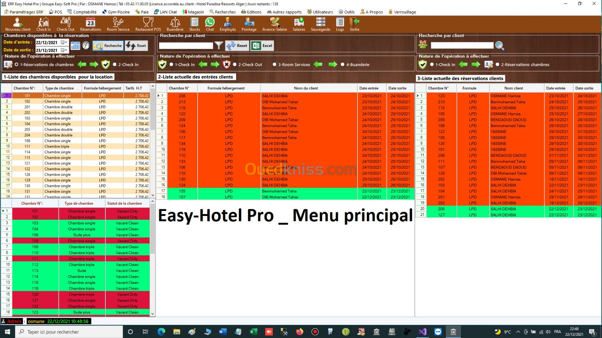Click the available rooms table scroll-down arrow
Viewport: 602px width, 338px height.
click(153, 195)
